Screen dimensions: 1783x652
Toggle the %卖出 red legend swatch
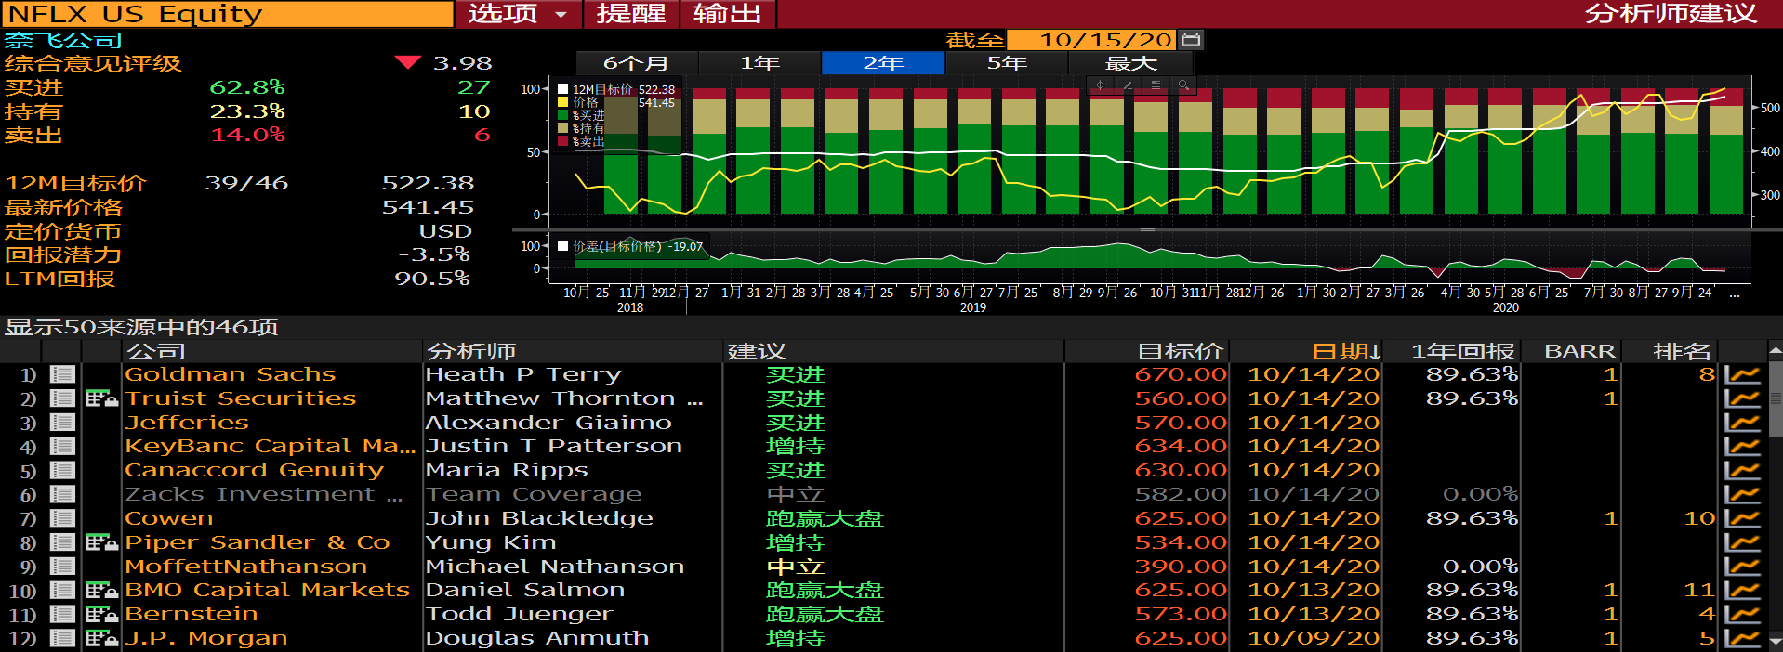click(562, 141)
